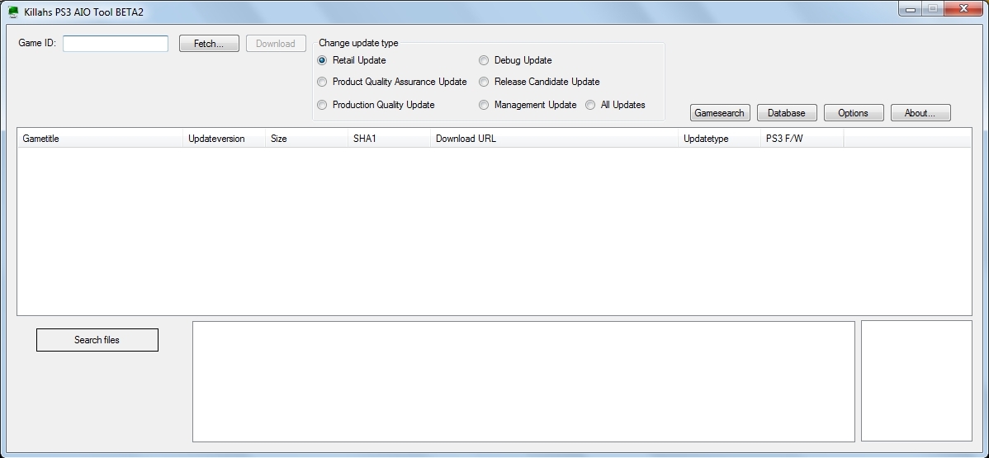This screenshot has width=989, height=458.
Task: Sort by the Updateversion column header
Action: point(224,139)
